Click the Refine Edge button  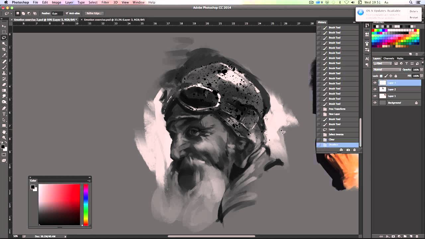click(x=94, y=13)
